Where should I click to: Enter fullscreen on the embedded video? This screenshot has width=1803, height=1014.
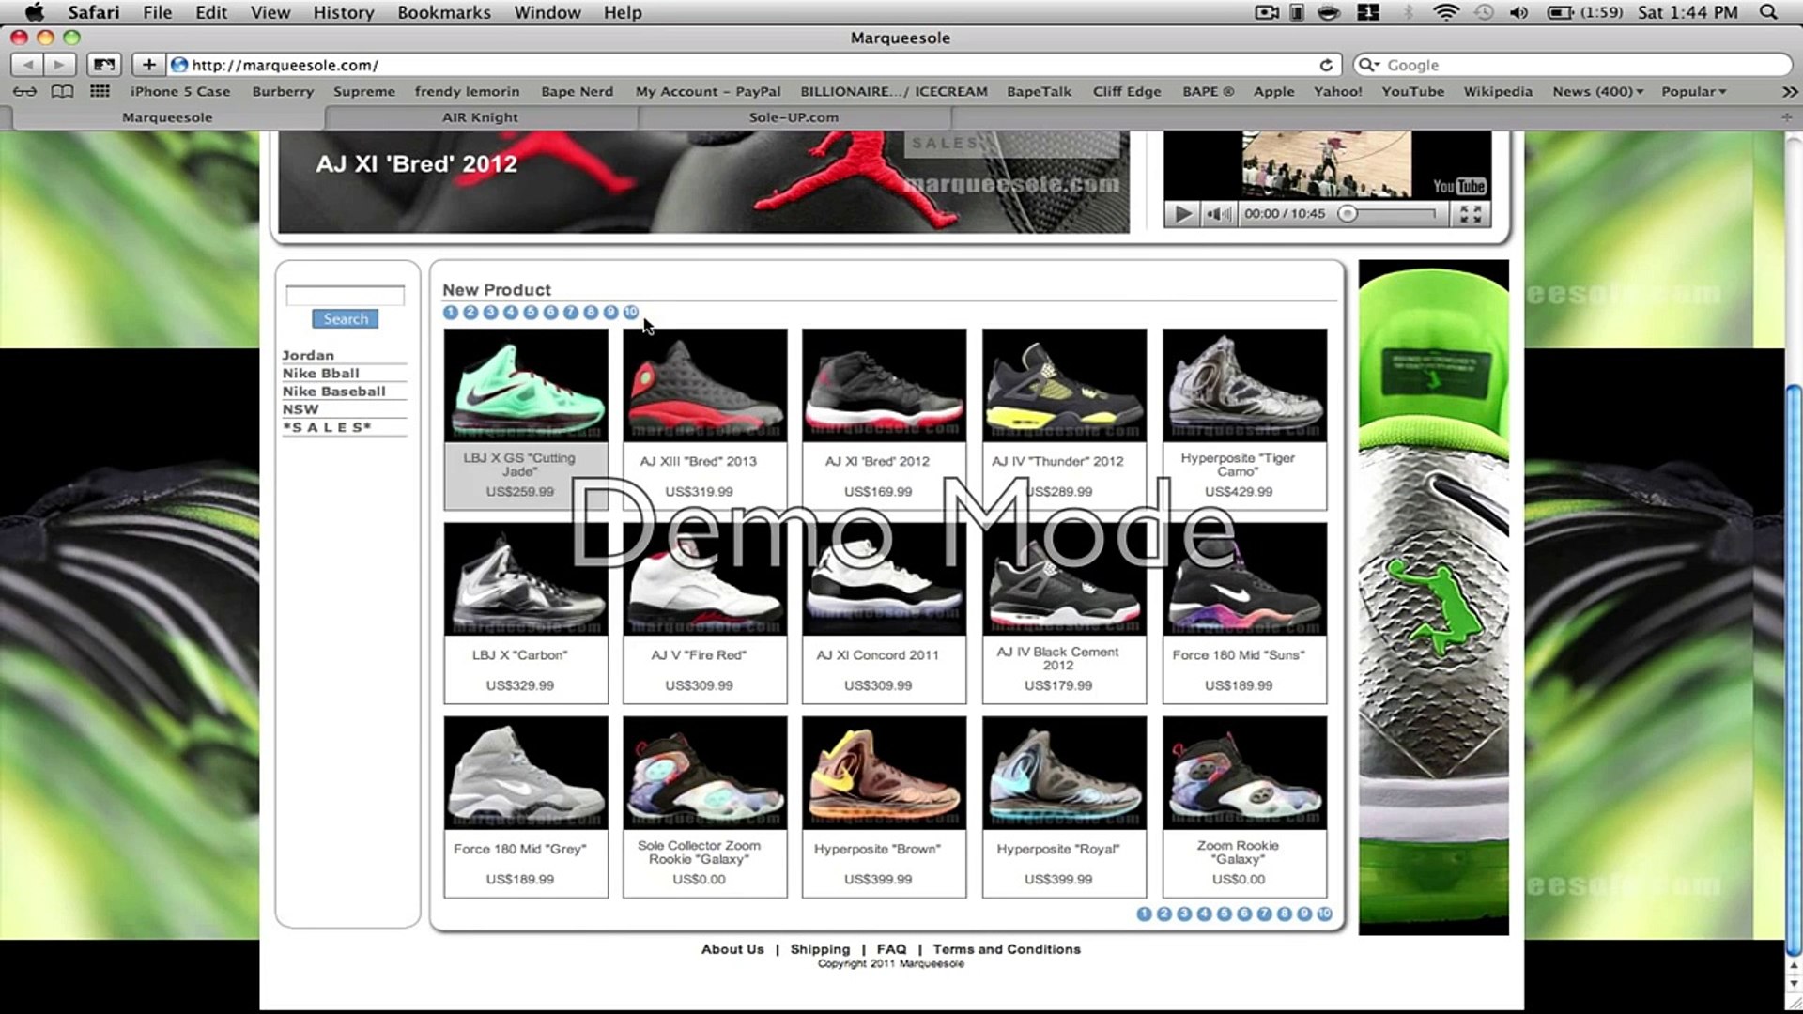[x=1471, y=214]
